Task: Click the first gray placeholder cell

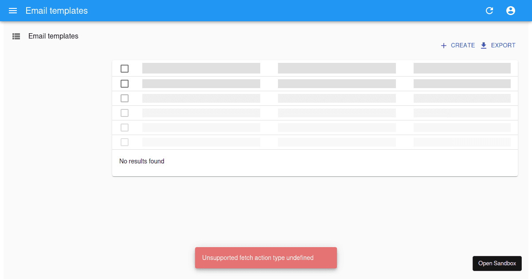Action: pos(201,68)
